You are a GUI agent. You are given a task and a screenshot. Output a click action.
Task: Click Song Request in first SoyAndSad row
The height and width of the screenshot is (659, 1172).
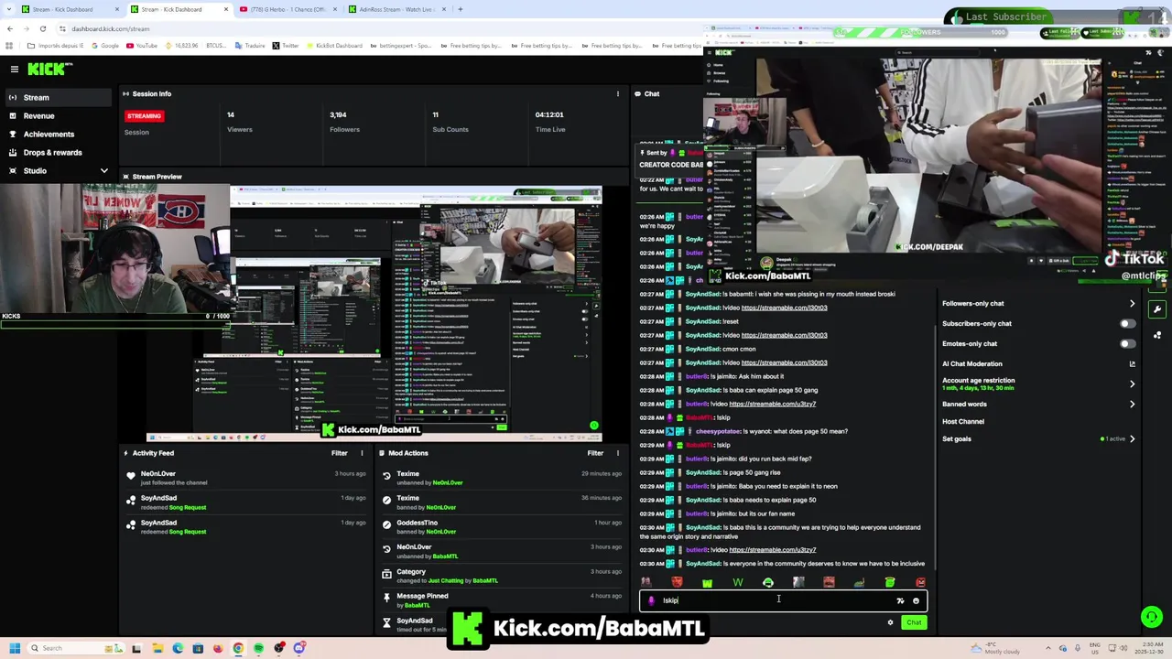click(187, 507)
